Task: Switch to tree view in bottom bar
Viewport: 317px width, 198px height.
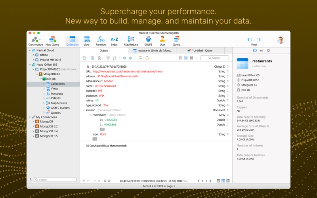Action: point(223,181)
